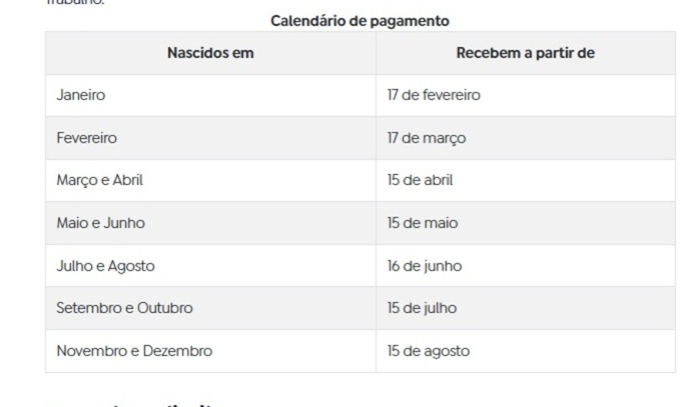
Task: Click the '17 de março' date cell
Action: 526,138
